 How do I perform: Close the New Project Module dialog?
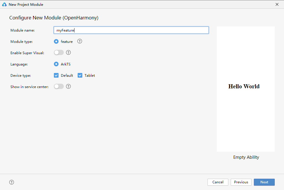(277, 5)
